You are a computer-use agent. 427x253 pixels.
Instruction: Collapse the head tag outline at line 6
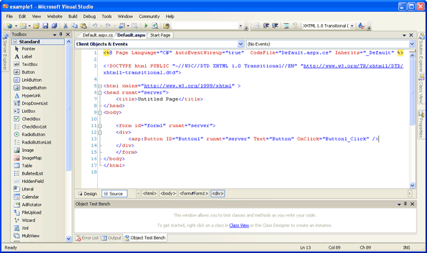pyautogui.click(x=100, y=93)
